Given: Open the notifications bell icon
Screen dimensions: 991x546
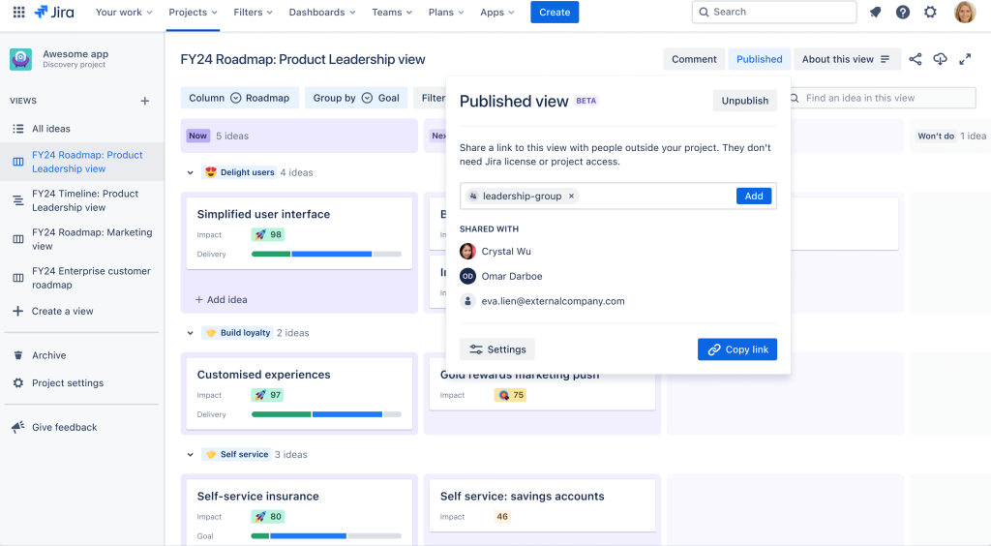Looking at the screenshot, I should pos(875,12).
